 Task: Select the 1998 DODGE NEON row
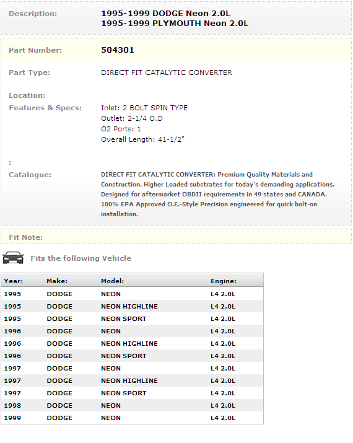tap(132, 405)
